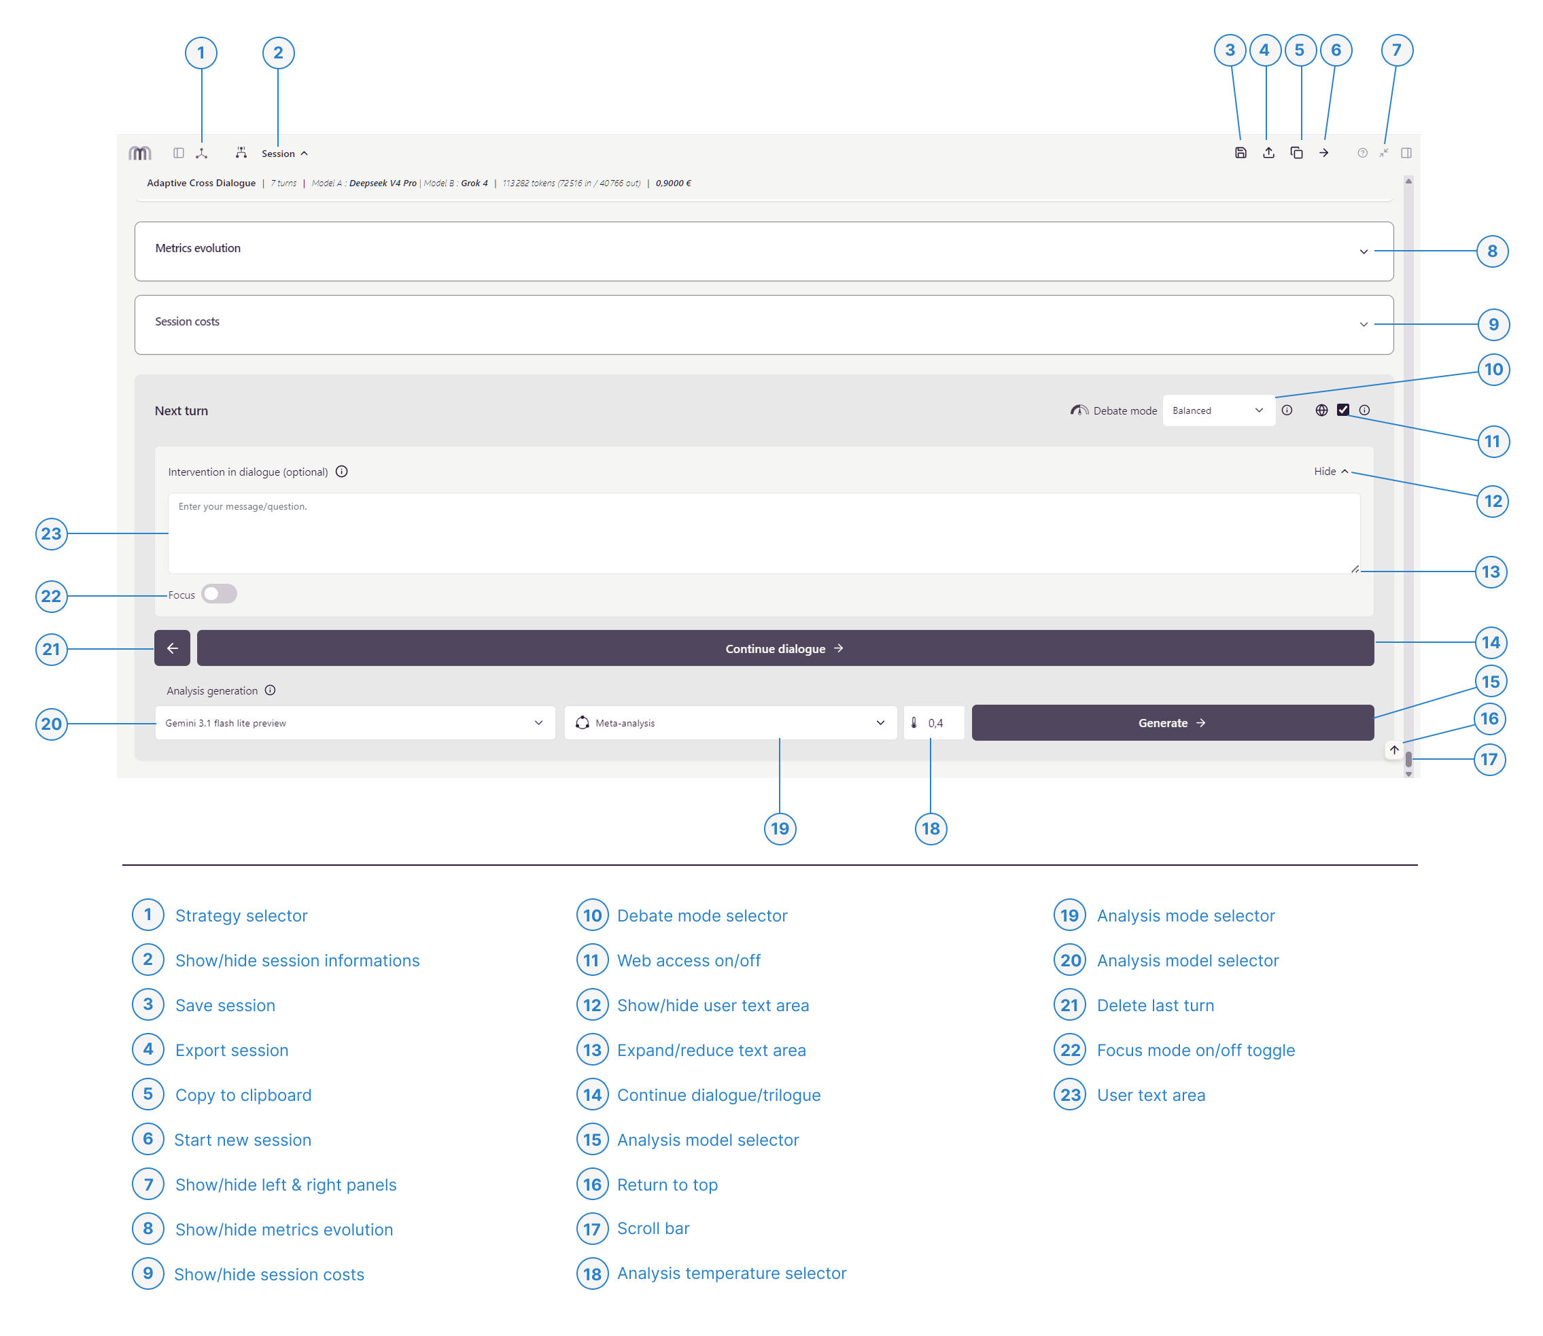1543x1336 pixels.
Task: Click the Debate mode gauge icon
Action: (1079, 410)
